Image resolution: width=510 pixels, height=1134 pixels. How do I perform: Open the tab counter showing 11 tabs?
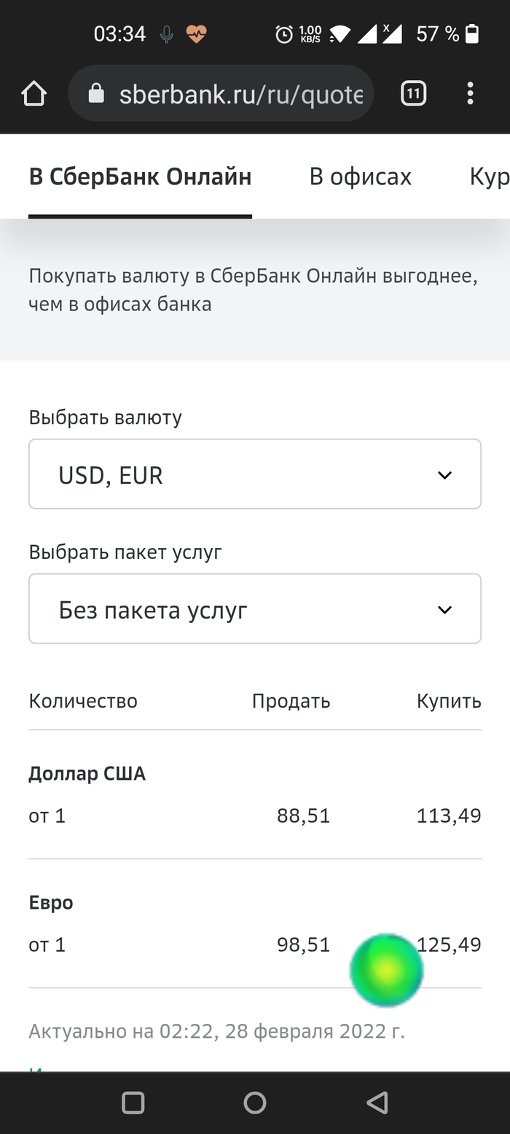[412, 93]
